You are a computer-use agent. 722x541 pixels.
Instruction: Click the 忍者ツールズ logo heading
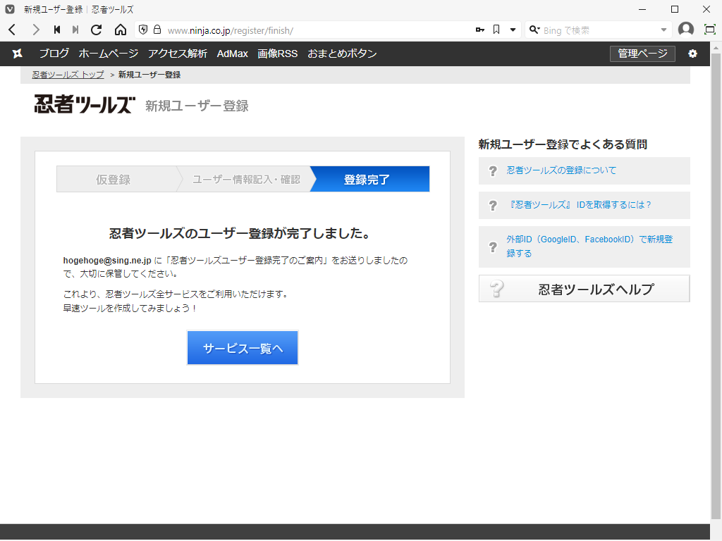coord(85,105)
